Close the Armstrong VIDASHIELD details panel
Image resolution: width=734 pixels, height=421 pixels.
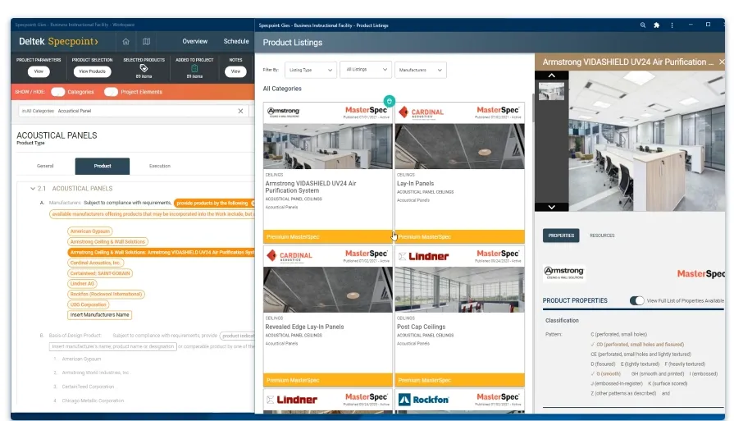click(722, 62)
